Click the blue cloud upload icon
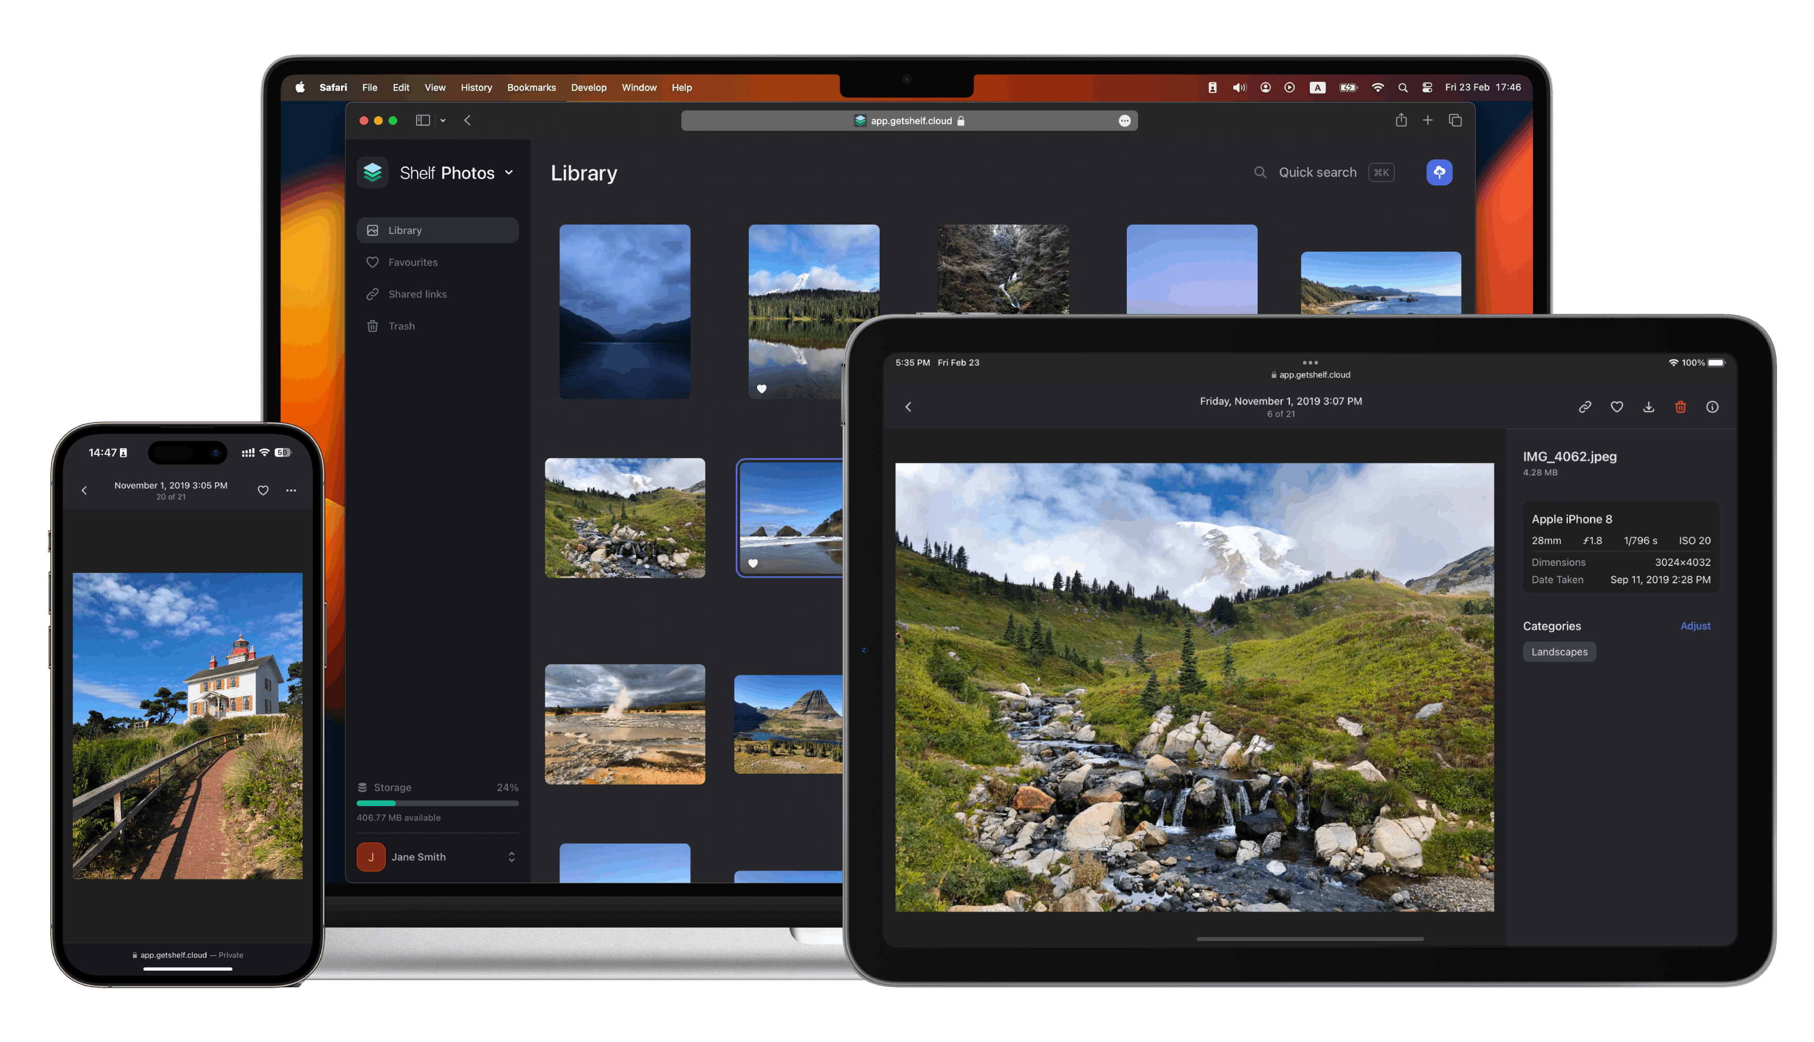 click(x=1439, y=172)
